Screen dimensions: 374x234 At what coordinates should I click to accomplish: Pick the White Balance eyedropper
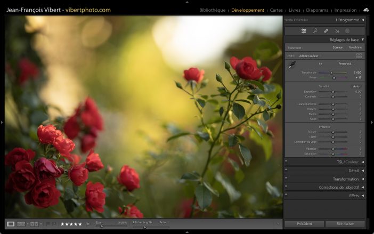tap(291, 65)
